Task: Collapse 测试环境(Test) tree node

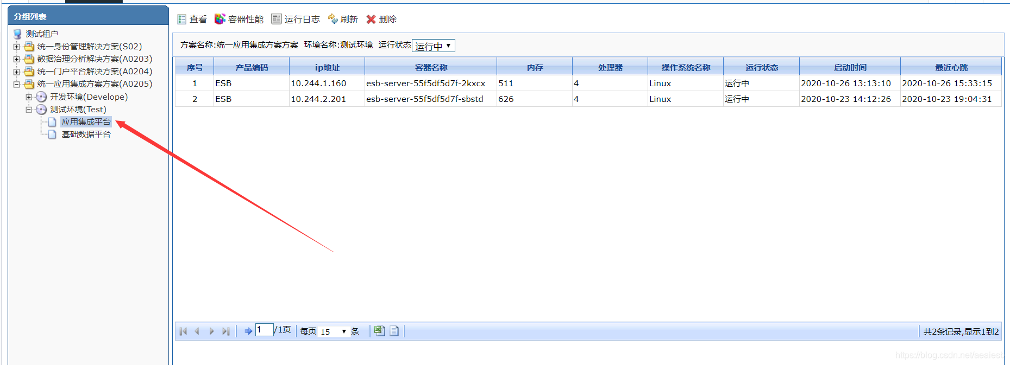Action: click(x=29, y=110)
